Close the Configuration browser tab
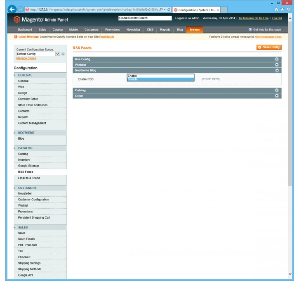This screenshot has width=299, height=281. click(218, 10)
